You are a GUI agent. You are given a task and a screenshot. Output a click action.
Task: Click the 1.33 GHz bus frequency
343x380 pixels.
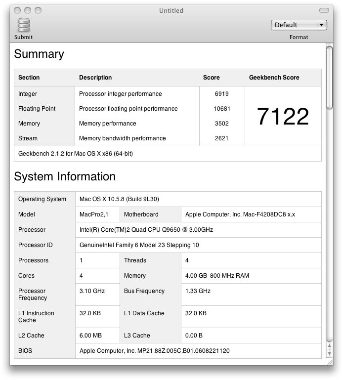pyautogui.click(x=198, y=291)
